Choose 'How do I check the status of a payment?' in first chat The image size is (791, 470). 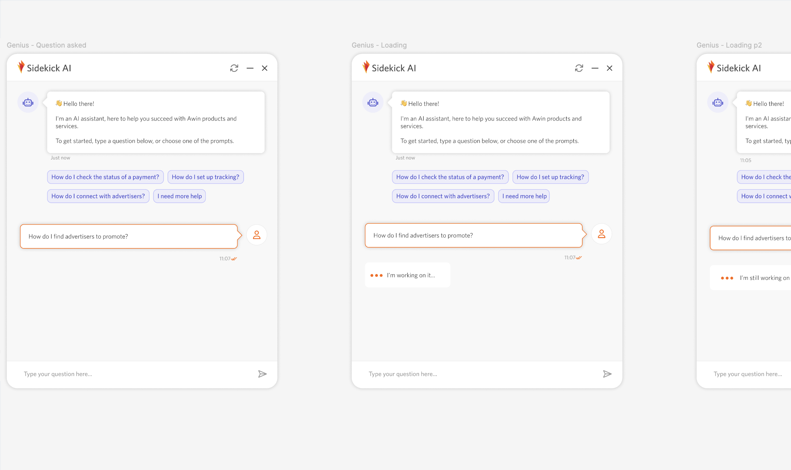(x=105, y=177)
